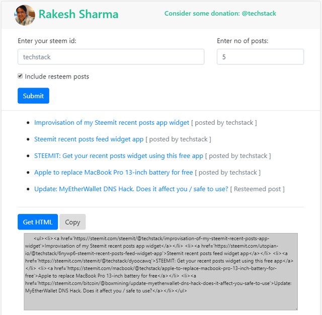The height and width of the screenshot is (315, 322).
Task: Click Rakesh Sharma profile avatar photo
Action: point(25,15)
